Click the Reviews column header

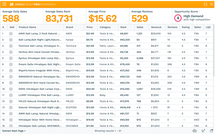(172, 27)
